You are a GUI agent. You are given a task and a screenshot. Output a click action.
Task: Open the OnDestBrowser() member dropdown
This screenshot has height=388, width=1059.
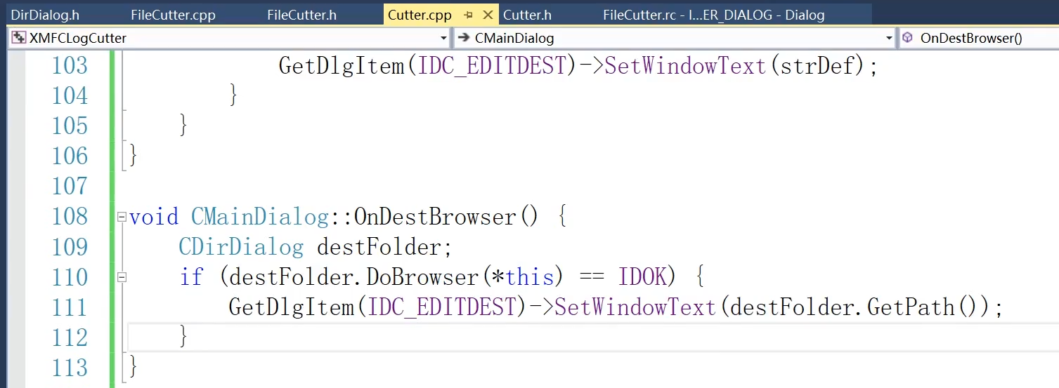click(979, 38)
